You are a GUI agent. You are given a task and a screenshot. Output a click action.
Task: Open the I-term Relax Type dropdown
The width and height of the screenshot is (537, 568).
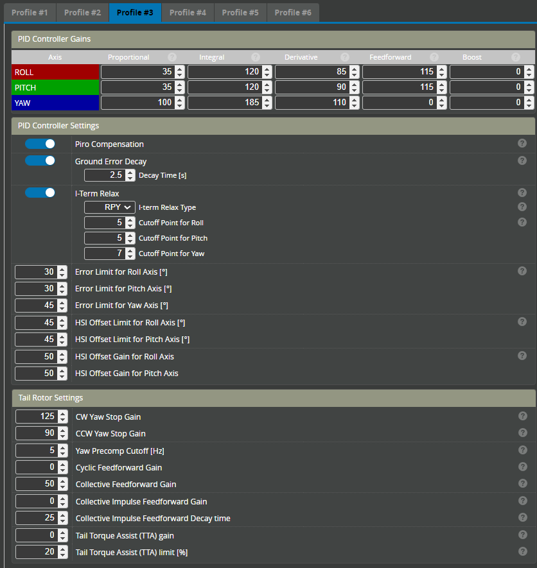point(110,207)
